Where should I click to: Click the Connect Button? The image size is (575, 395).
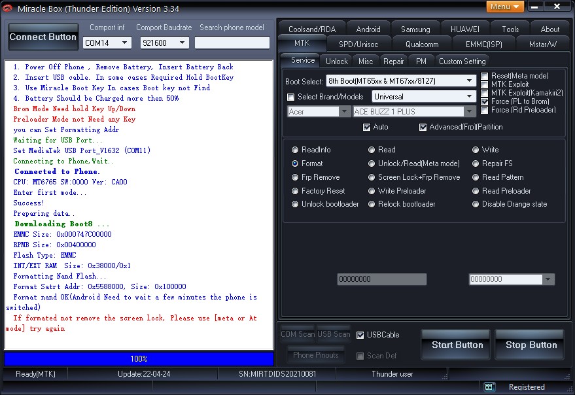[x=43, y=37]
